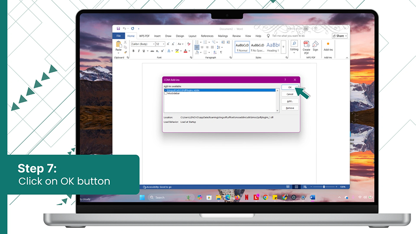Click Cancel in the COM Add-ins dialog
The width and height of the screenshot is (416, 234).
point(290,94)
